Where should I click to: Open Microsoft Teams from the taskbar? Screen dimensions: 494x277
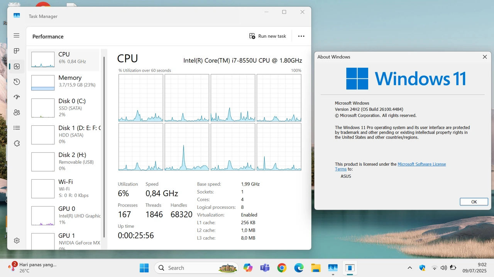265,268
